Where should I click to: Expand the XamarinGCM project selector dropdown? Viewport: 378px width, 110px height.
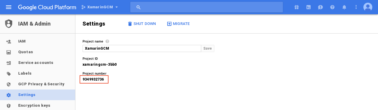point(100,7)
